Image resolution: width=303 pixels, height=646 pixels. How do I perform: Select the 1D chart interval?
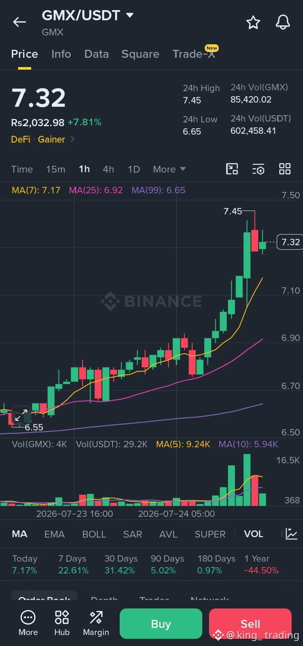pos(134,169)
